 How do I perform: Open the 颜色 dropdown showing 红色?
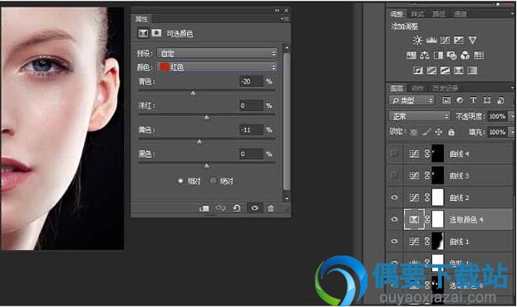pos(217,67)
